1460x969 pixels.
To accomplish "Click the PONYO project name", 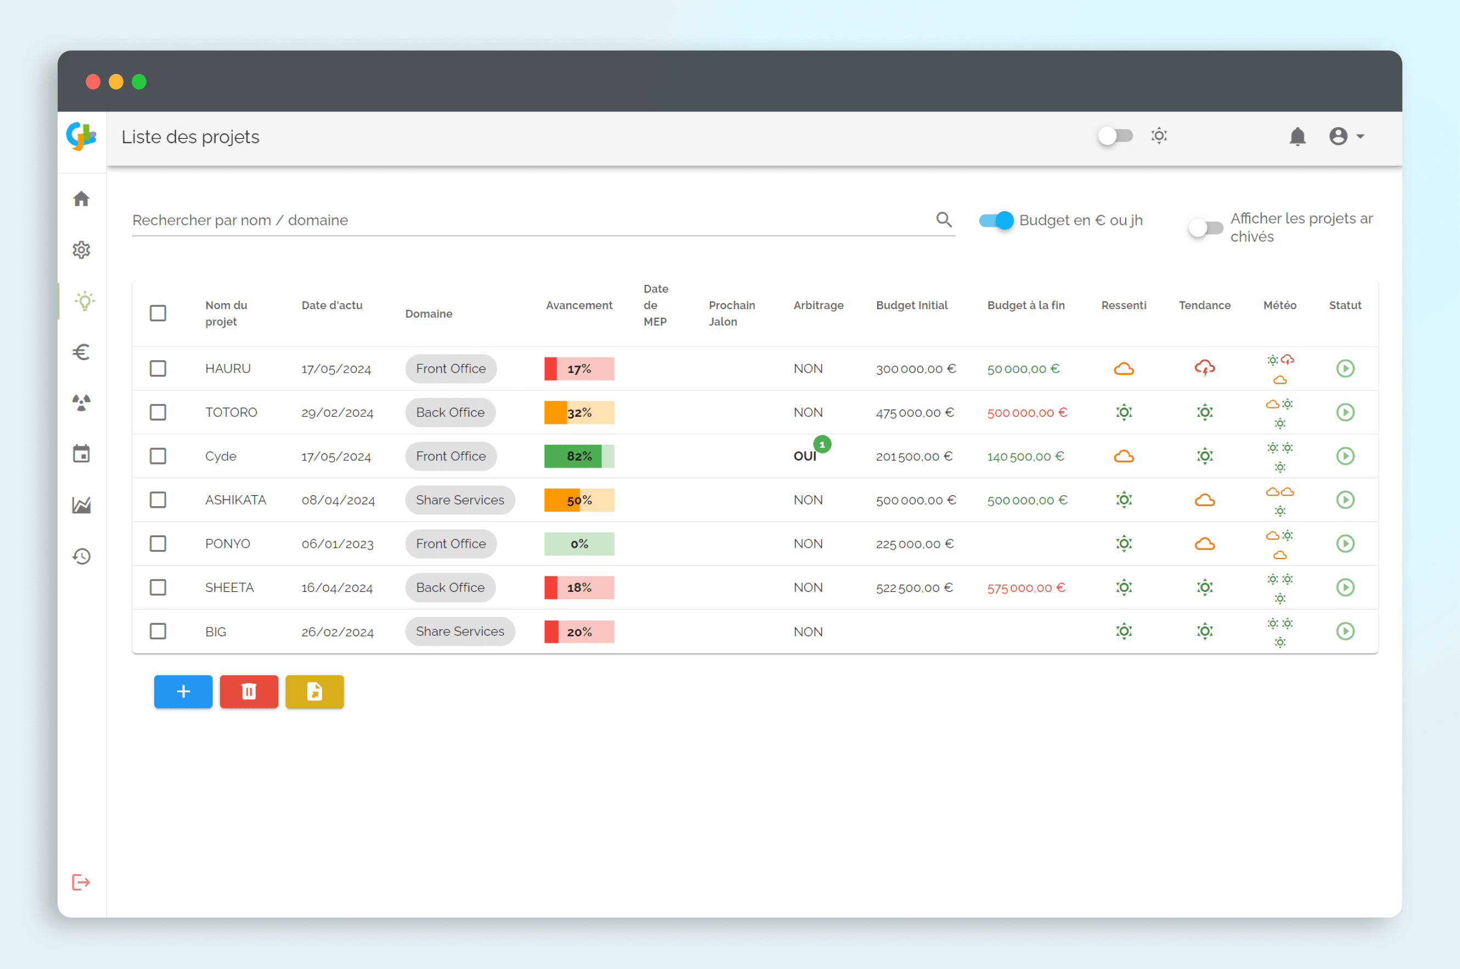I will 227,544.
